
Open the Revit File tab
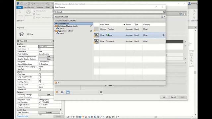click(20, 7)
